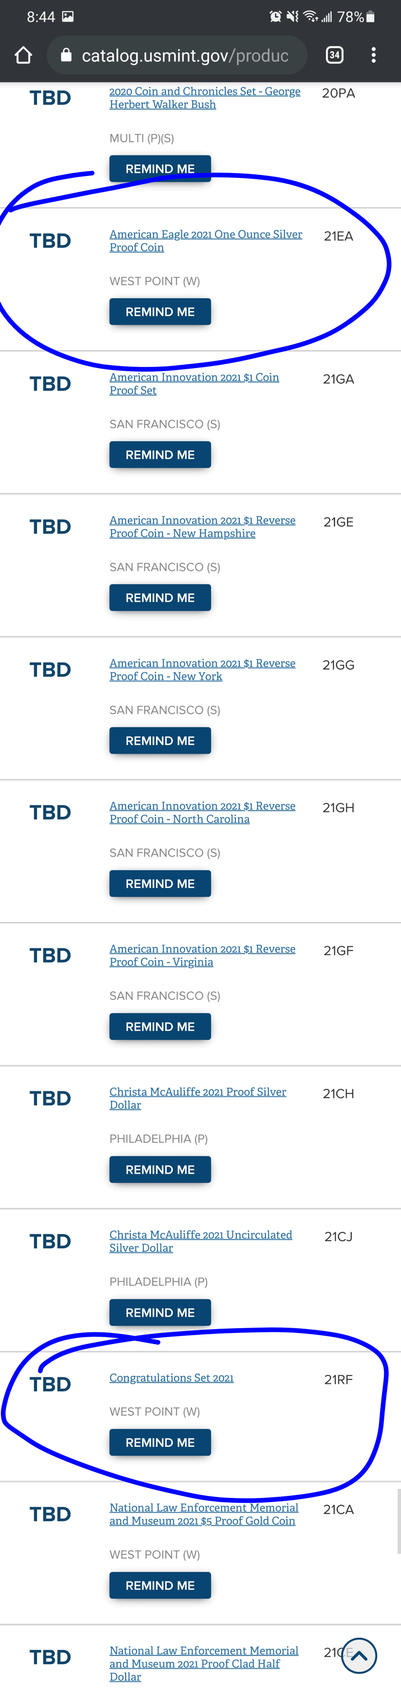Tap the catalog.usmint.gov address bar
Viewport: 401px width, 1698px height.
[x=177, y=55]
